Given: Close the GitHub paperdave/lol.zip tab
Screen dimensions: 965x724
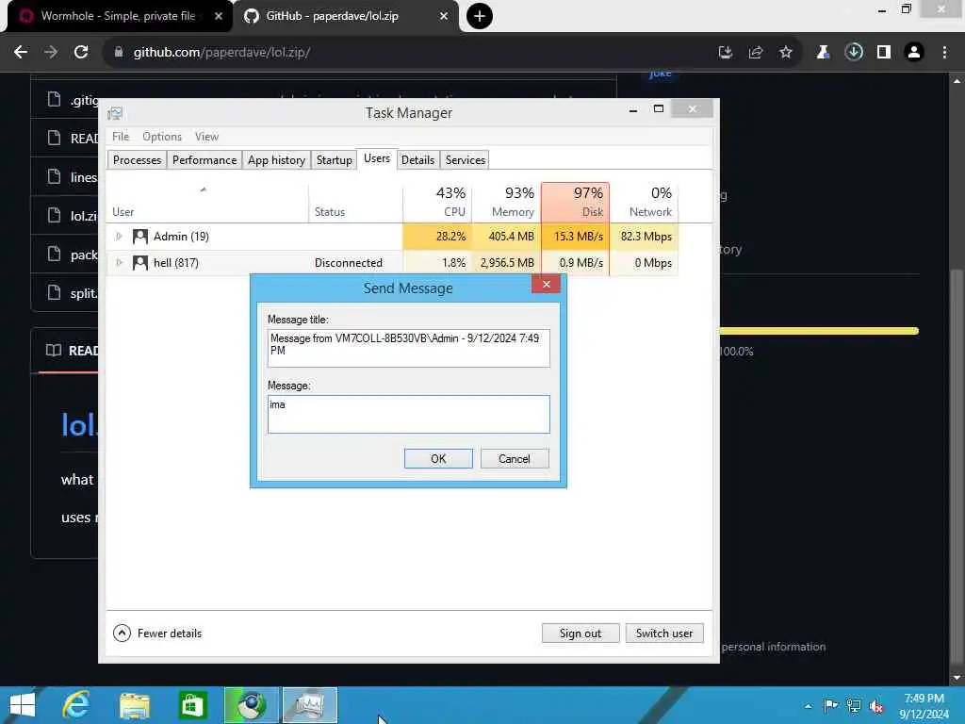Looking at the screenshot, I should (444, 16).
